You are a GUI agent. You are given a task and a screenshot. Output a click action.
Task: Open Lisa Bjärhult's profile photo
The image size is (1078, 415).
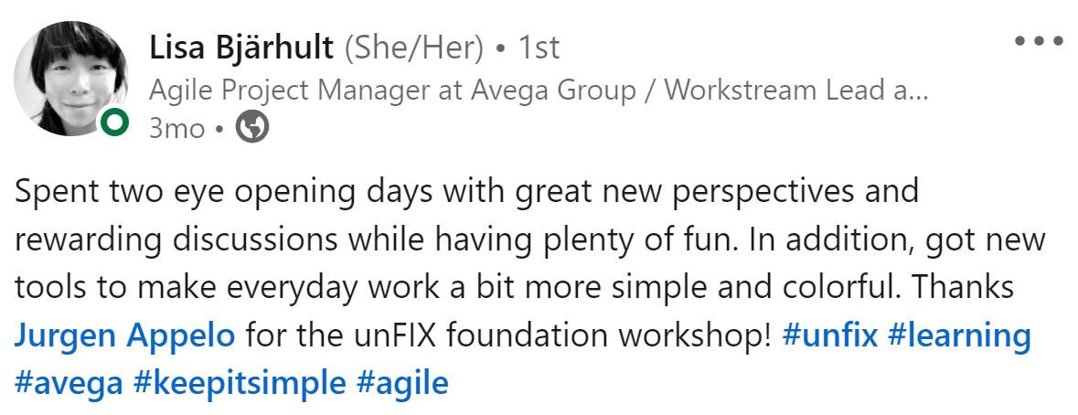(70, 79)
